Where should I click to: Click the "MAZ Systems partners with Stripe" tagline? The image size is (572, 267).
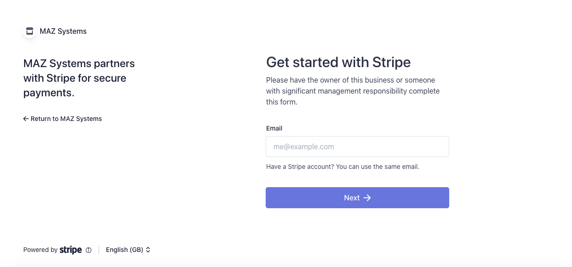79,78
